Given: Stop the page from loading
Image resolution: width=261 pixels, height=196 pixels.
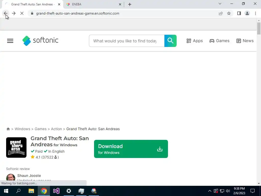Looking at the screenshot, I should pos(22,13).
